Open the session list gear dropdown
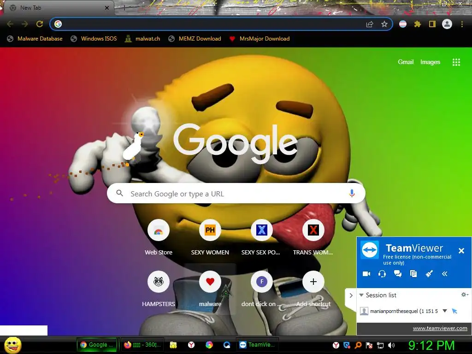 click(465, 295)
